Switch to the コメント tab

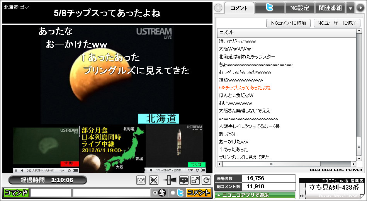coord(239,8)
